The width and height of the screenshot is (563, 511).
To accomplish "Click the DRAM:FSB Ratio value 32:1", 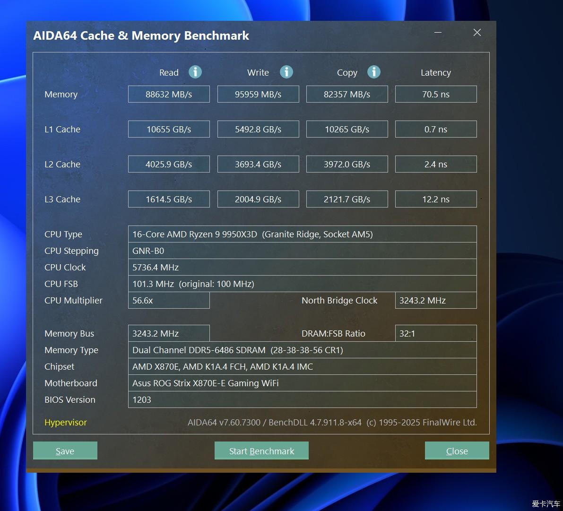I will [x=436, y=333].
